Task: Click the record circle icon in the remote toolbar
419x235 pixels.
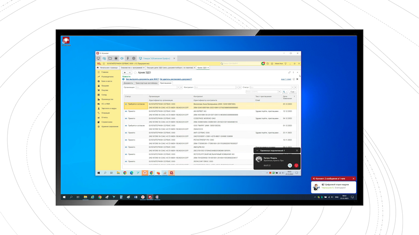Action: (x=116, y=58)
